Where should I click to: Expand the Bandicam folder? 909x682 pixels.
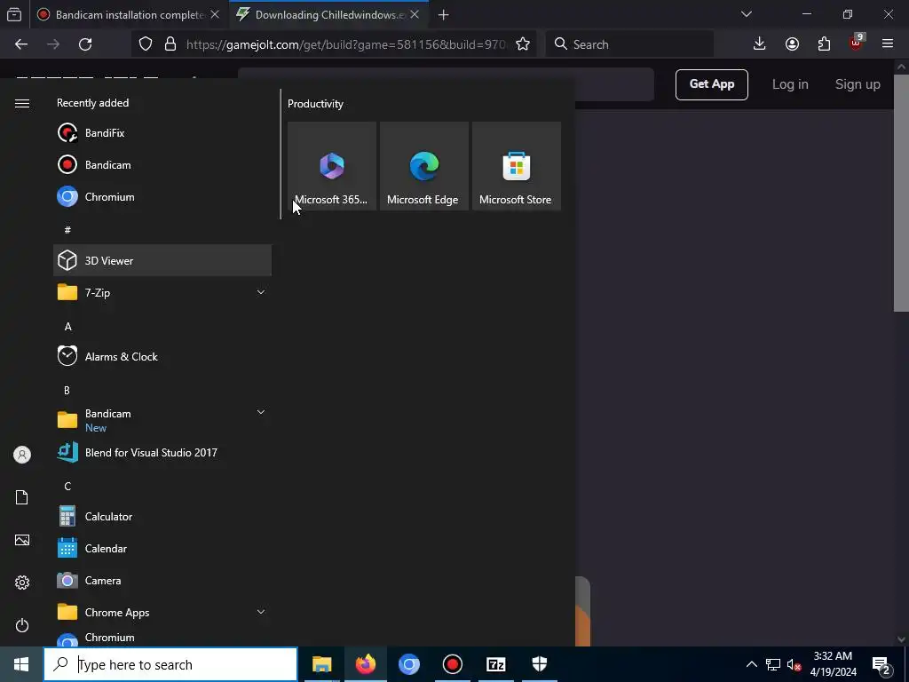click(x=162, y=420)
